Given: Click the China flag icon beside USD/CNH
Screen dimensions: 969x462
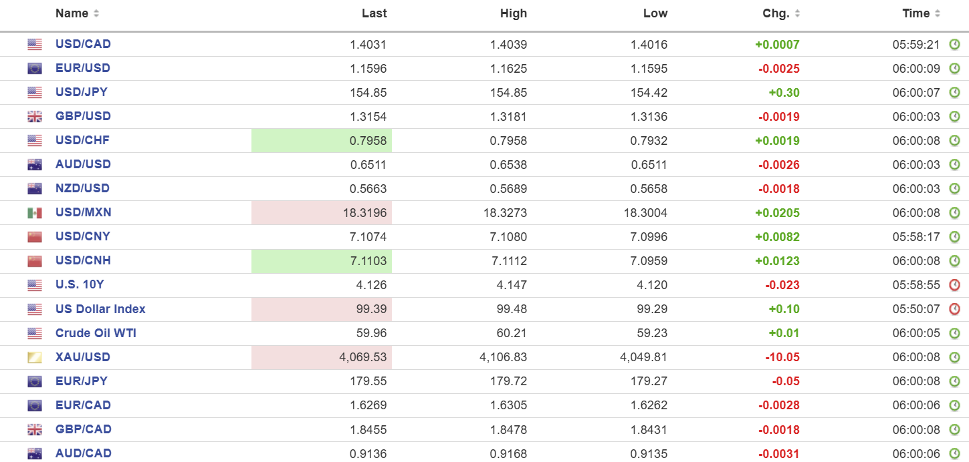Looking at the screenshot, I should tap(35, 261).
